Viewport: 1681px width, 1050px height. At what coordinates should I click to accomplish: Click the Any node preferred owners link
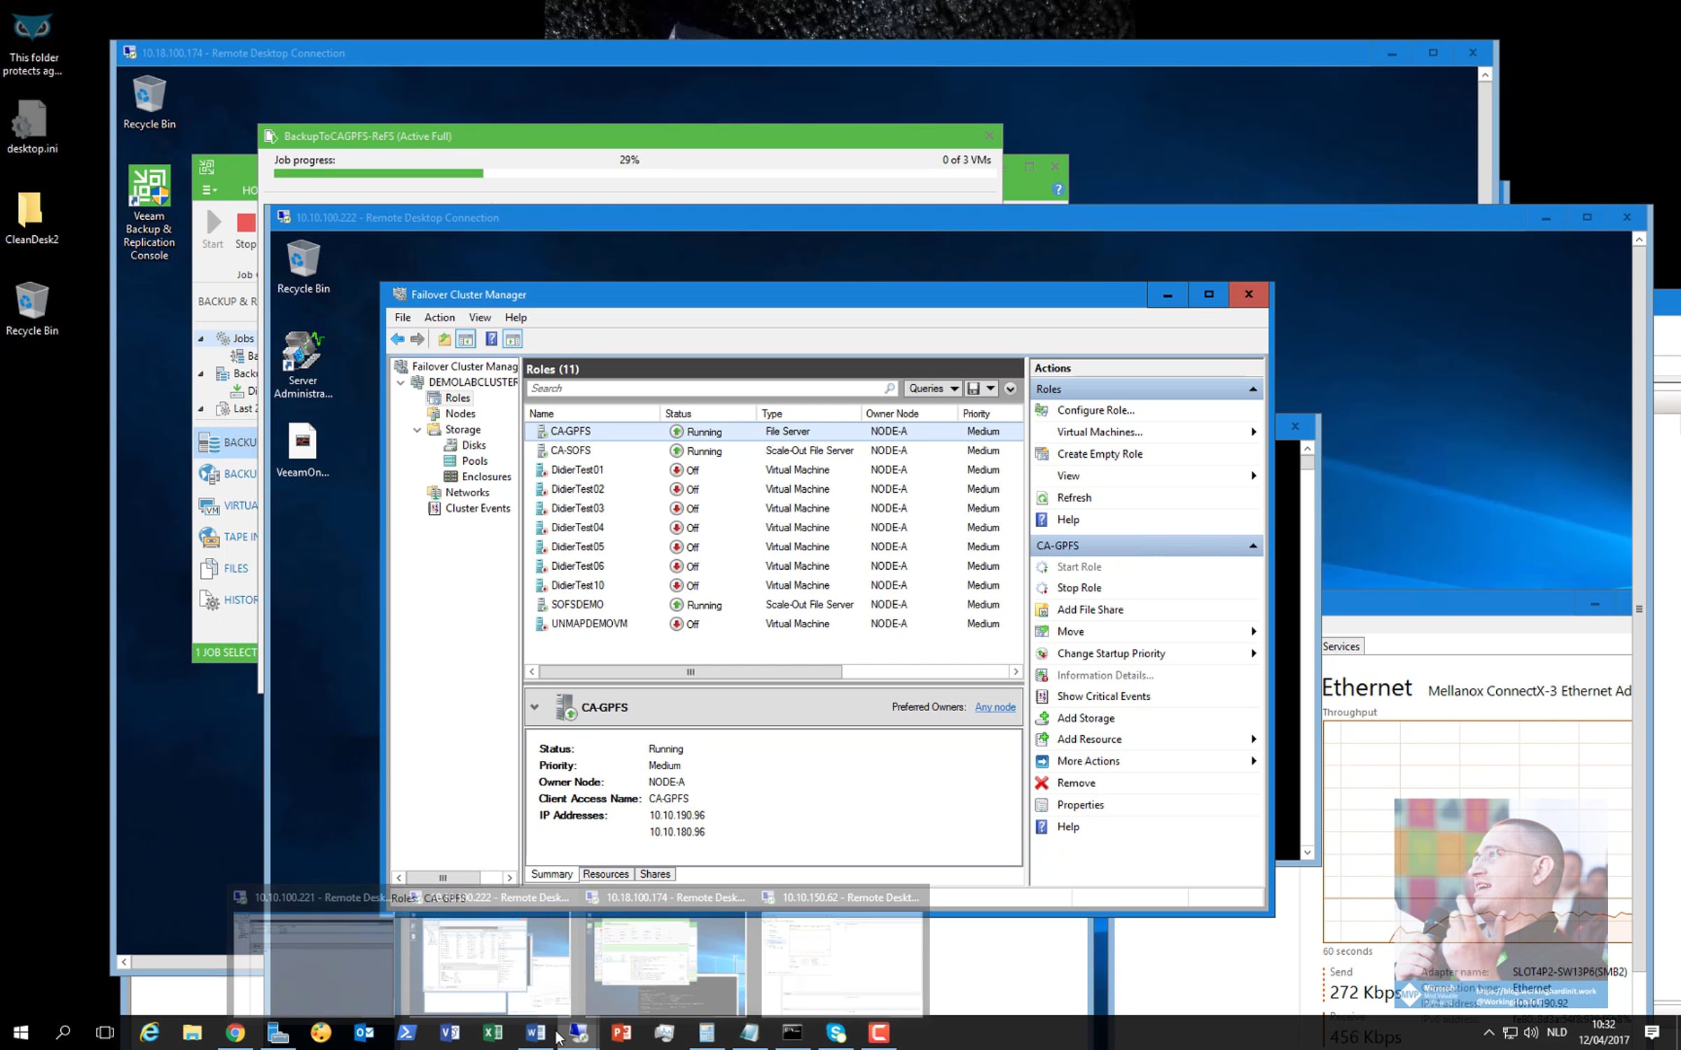(995, 707)
